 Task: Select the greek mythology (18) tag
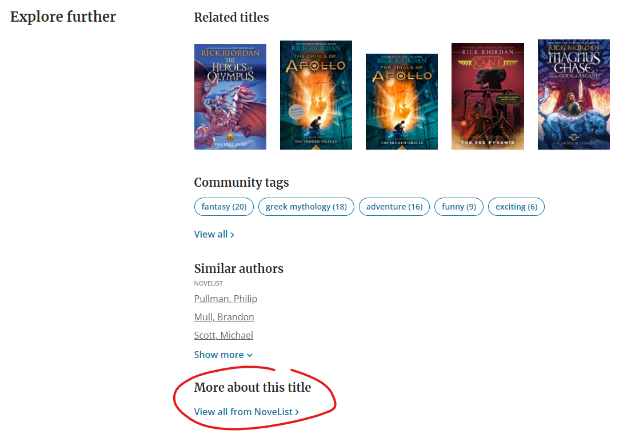(x=306, y=207)
